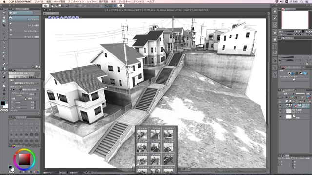Viewport: 312px width, 175px height.
Task: Click the color wheel square picker
Action: [x=24, y=159]
